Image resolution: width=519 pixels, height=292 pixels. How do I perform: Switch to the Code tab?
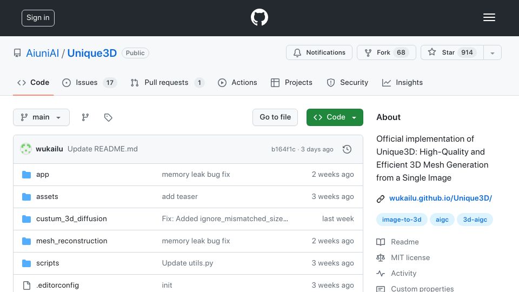pyautogui.click(x=33, y=82)
